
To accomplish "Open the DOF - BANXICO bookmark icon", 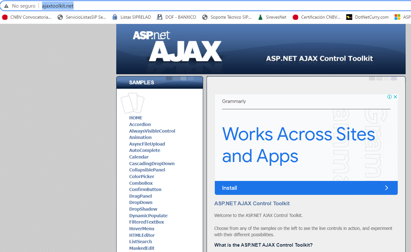I will click(x=160, y=17).
